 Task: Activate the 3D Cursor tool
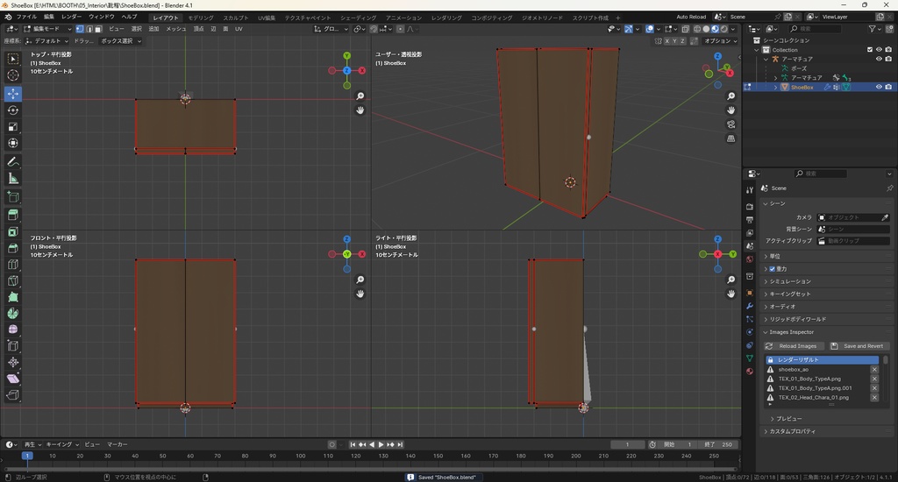[13, 75]
